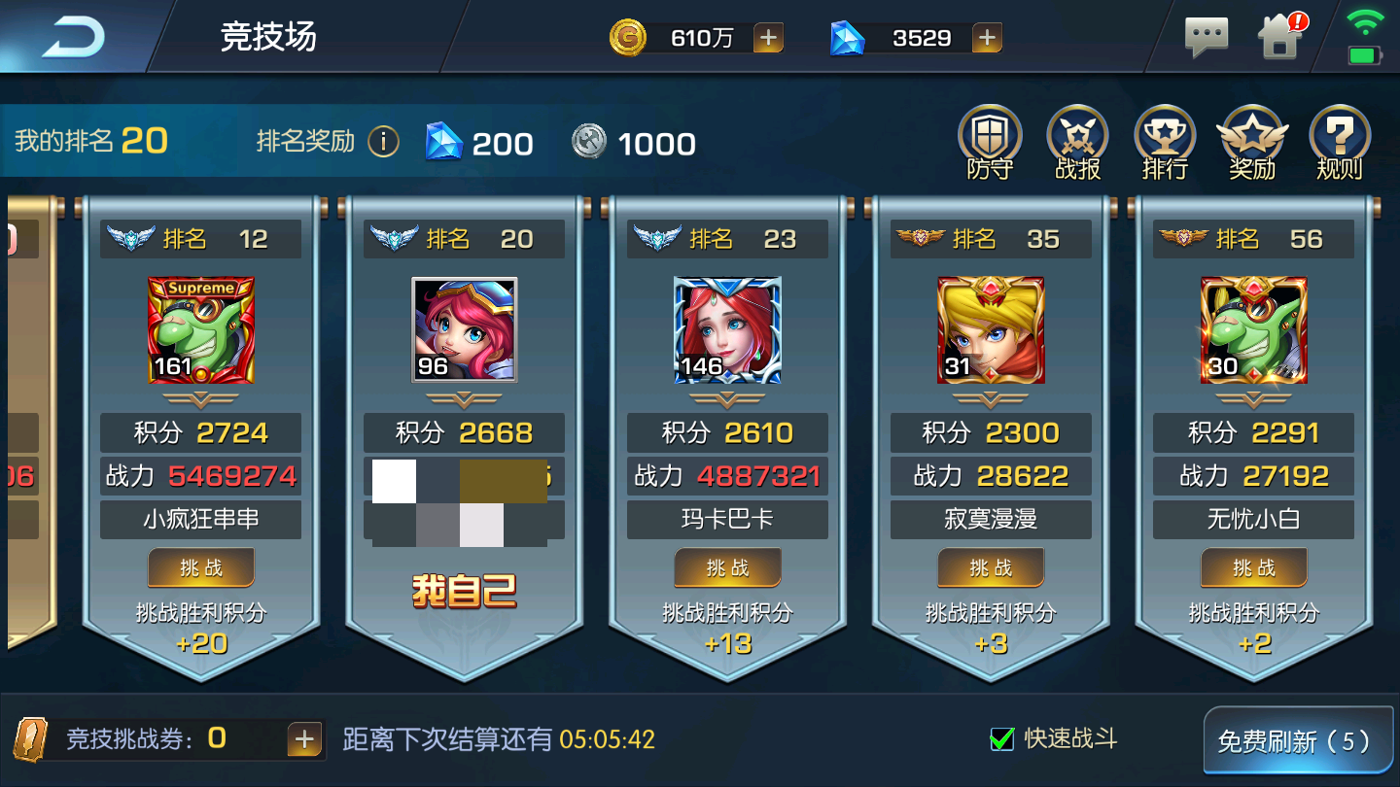Open the 奖励 rewards star icon

pos(1252,143)
